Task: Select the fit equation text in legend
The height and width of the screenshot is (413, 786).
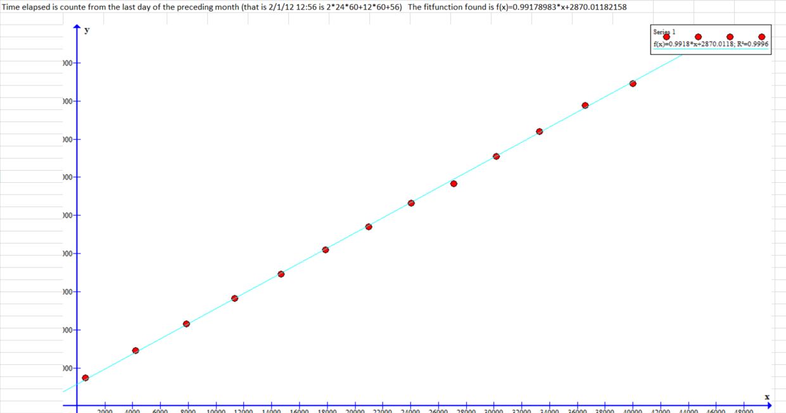Action: (711, 44)
